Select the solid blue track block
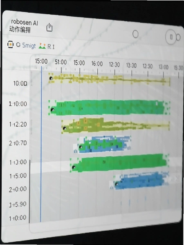Viewport: 184px width, 245px height. pyautogui.click(x=140, y=180)
